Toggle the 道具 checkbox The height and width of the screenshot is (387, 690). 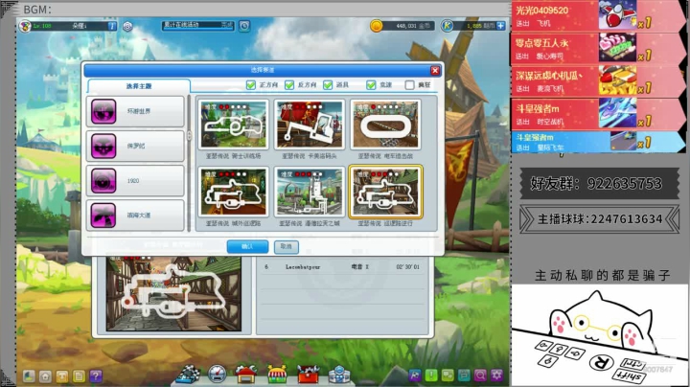(x=328, y=85)
